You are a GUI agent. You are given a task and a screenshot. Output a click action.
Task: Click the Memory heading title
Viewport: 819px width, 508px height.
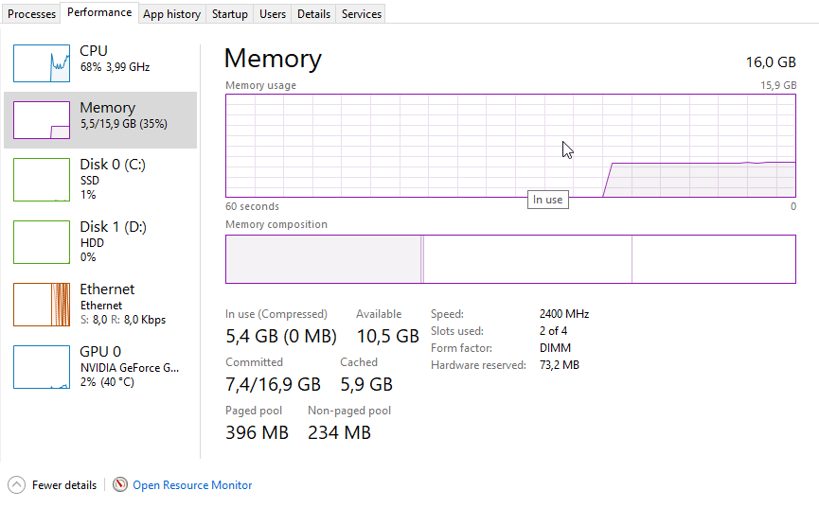tap(273, 59)
